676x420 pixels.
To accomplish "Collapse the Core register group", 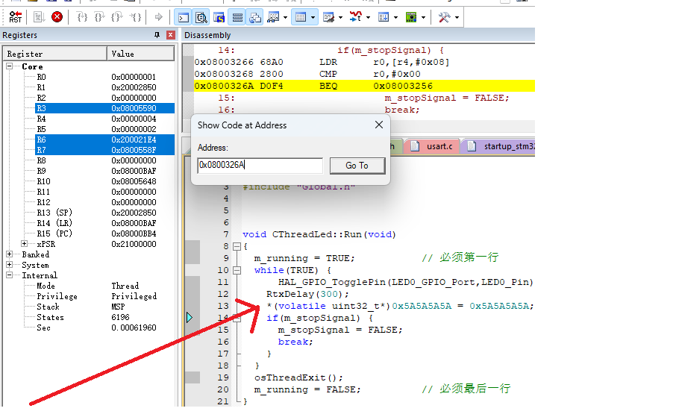I will (x=9, y=66).
